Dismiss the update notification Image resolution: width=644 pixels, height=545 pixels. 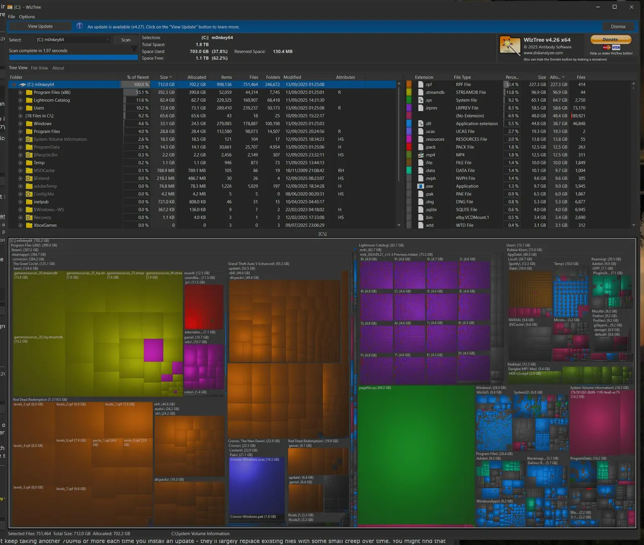[x=618, y=26]
